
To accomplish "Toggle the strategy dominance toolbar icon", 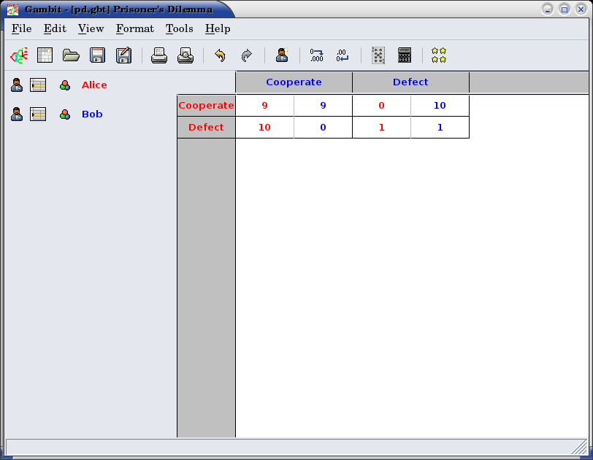I will [378, 55].
